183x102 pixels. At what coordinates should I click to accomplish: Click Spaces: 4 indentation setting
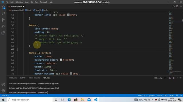(152, 95)
